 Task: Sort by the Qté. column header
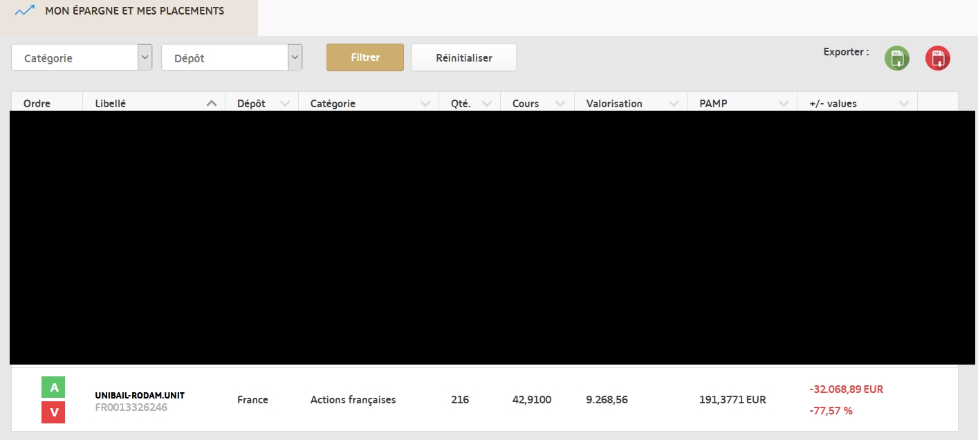(470, 103)
